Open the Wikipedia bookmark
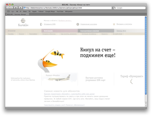Image resolution: width=152 pixels, height=116 pixels. [x=69, y=11]
